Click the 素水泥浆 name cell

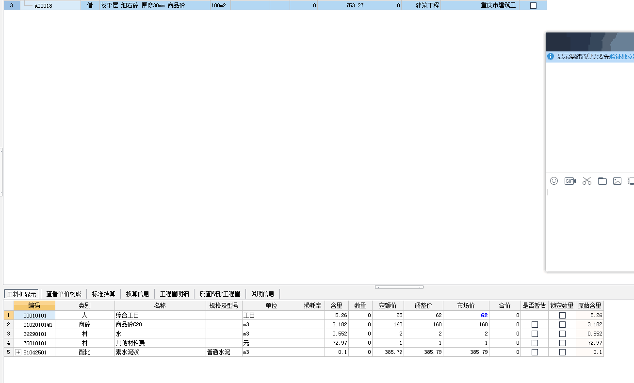(160, 352)
